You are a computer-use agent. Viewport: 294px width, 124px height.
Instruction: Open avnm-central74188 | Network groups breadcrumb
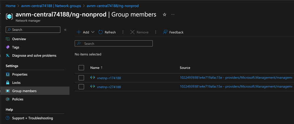pos(51,6)
